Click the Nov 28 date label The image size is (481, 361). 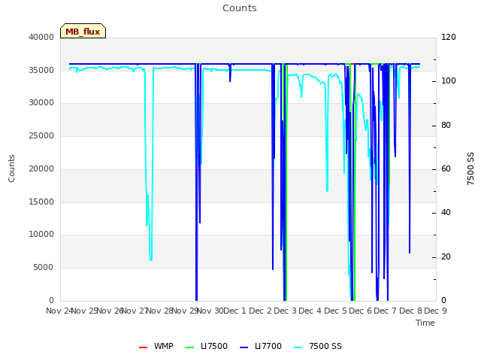pyautogui.click(x=160, y=311)
